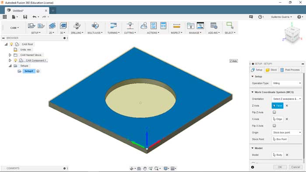
Task: Click the Post Process G1 G2 icon
Action: pos(153,26)
